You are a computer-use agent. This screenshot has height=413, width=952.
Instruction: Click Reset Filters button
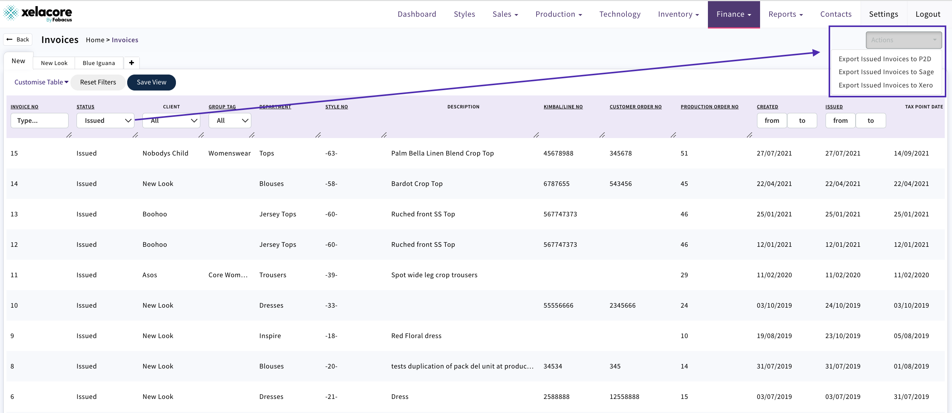click(x=98, y=82)
